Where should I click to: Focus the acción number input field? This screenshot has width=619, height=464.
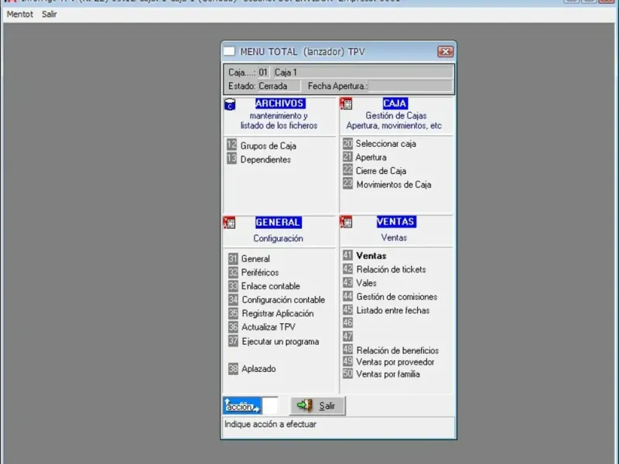(270, 405)
